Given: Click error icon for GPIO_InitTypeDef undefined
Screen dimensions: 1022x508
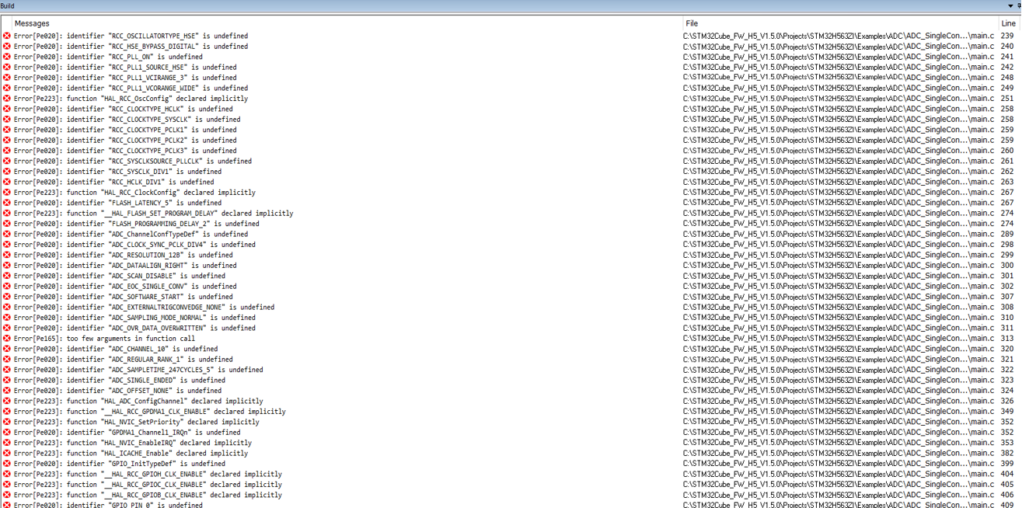Looking at the screenshot, I should [7, 464].
